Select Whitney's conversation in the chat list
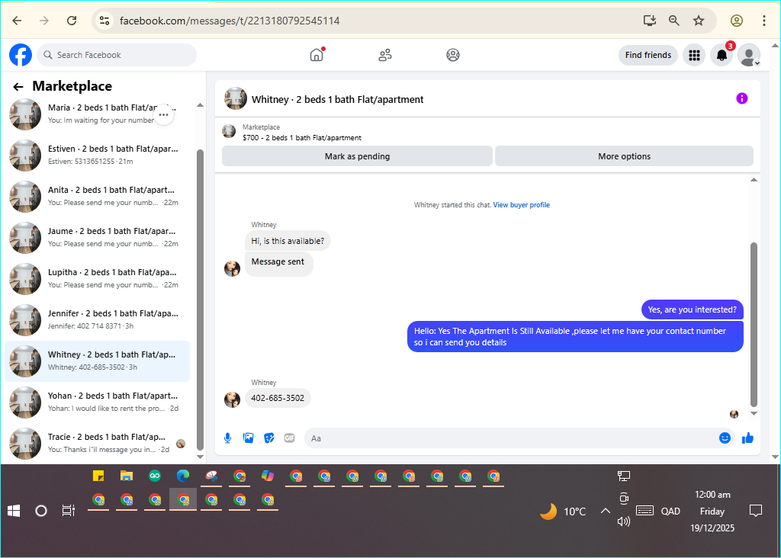Screen dimensions: 781x558 click(97, 361)
